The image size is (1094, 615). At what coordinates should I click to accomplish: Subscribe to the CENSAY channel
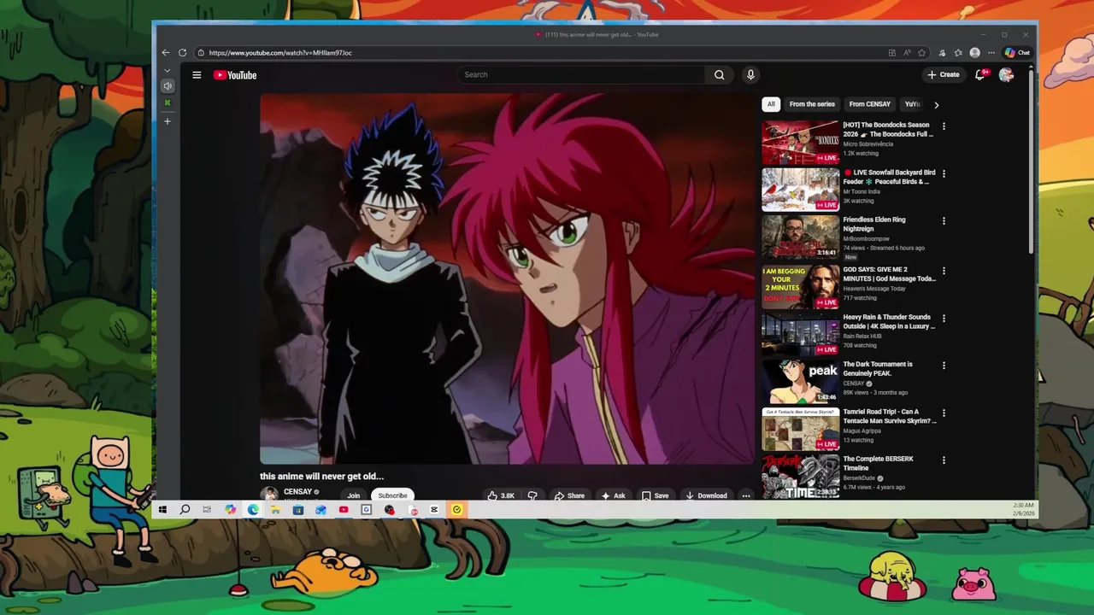click(393, 495)
